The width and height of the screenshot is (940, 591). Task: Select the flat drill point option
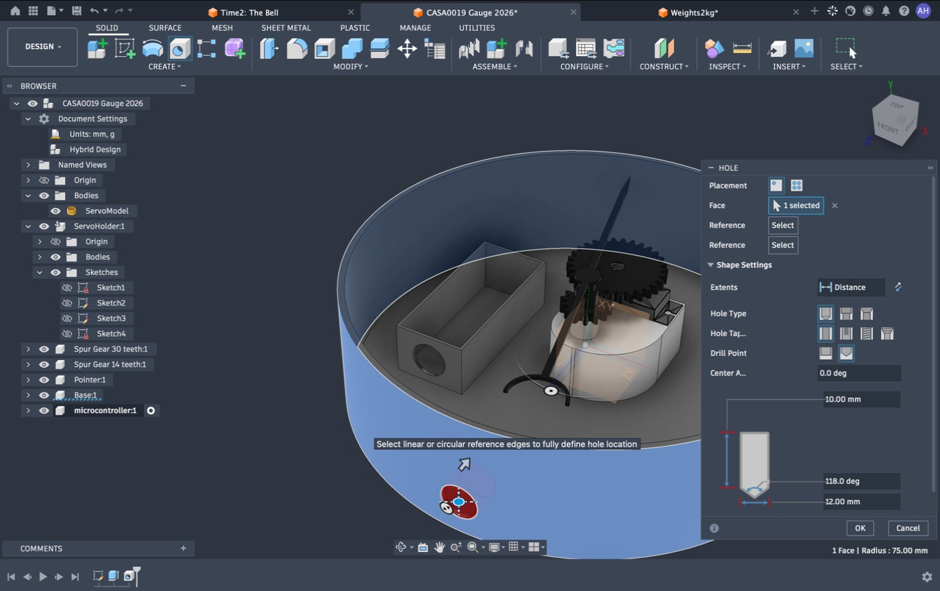click(826, 353)
